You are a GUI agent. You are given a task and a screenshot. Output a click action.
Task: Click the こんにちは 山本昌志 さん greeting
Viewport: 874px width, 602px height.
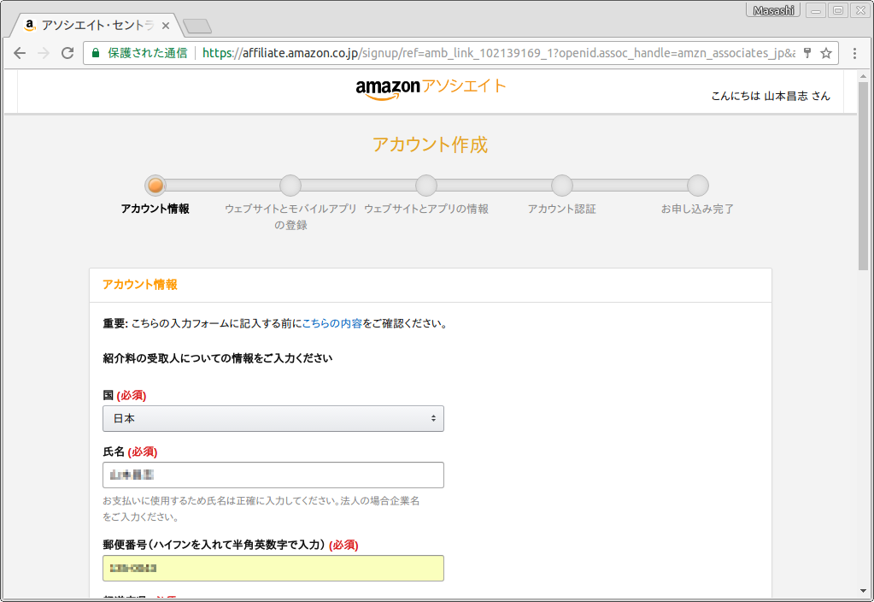tap(771, 96)
